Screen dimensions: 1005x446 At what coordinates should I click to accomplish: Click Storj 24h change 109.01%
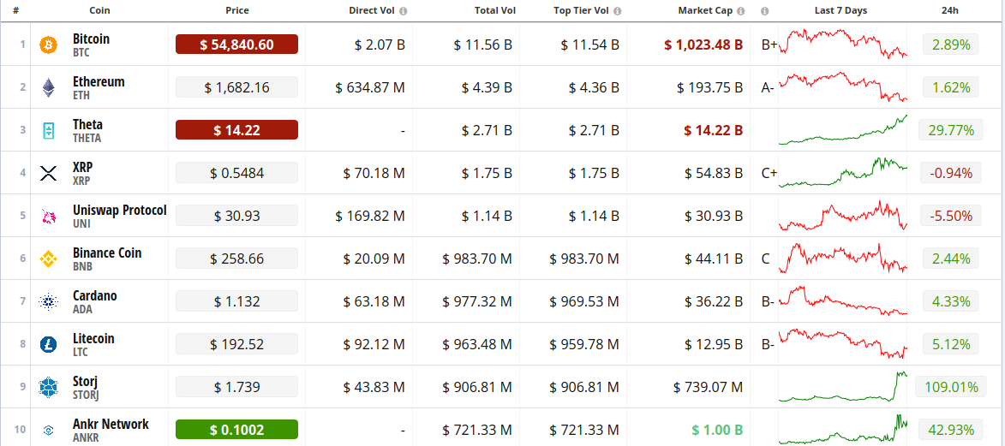pos(950,387)
